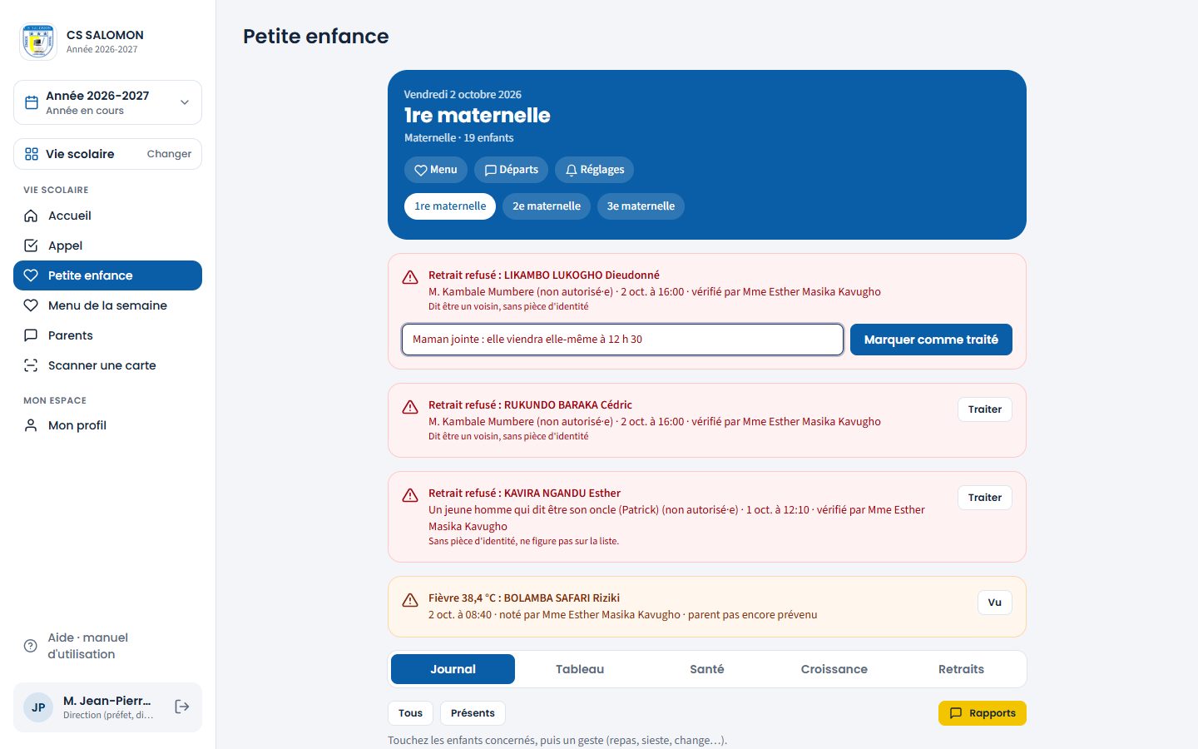
Task: Click Marquer comme traité
Action: click(x=931, y=340)
